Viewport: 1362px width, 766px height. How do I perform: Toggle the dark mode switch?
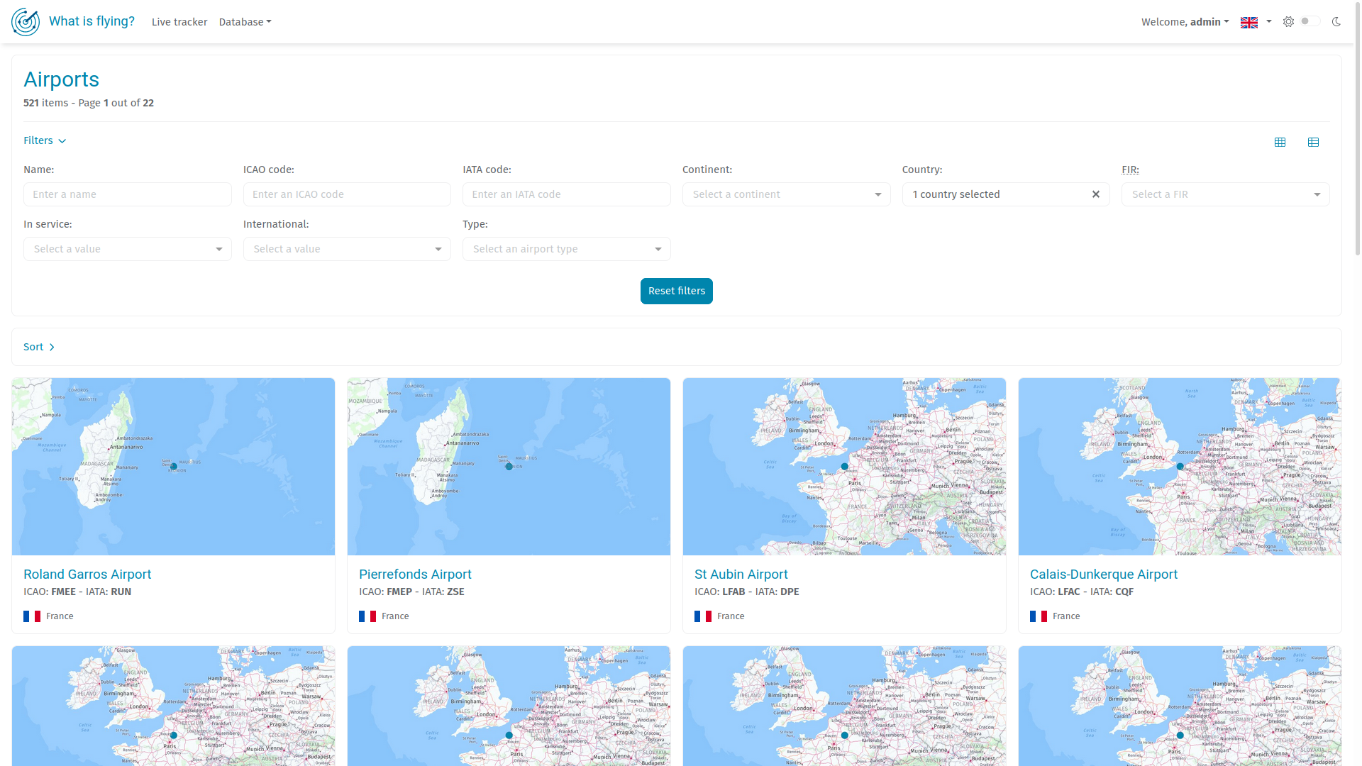click(1310, 22)
